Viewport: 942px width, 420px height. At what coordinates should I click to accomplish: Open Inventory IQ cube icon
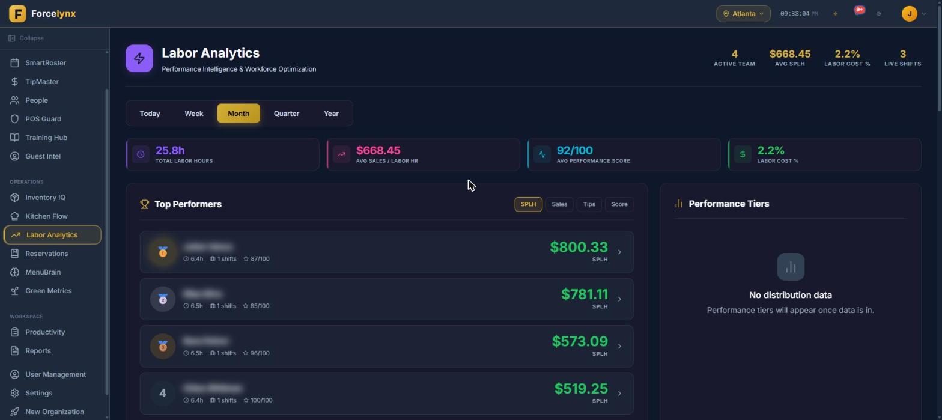(15, 198)
